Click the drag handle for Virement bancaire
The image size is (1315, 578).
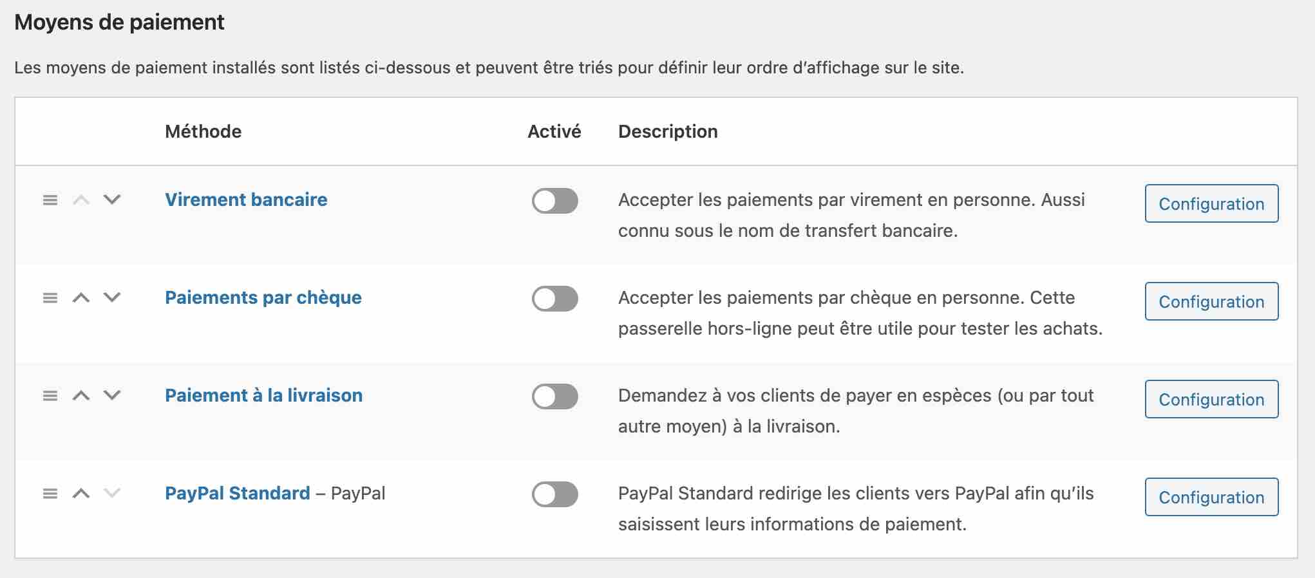click(x=50, y=200)
